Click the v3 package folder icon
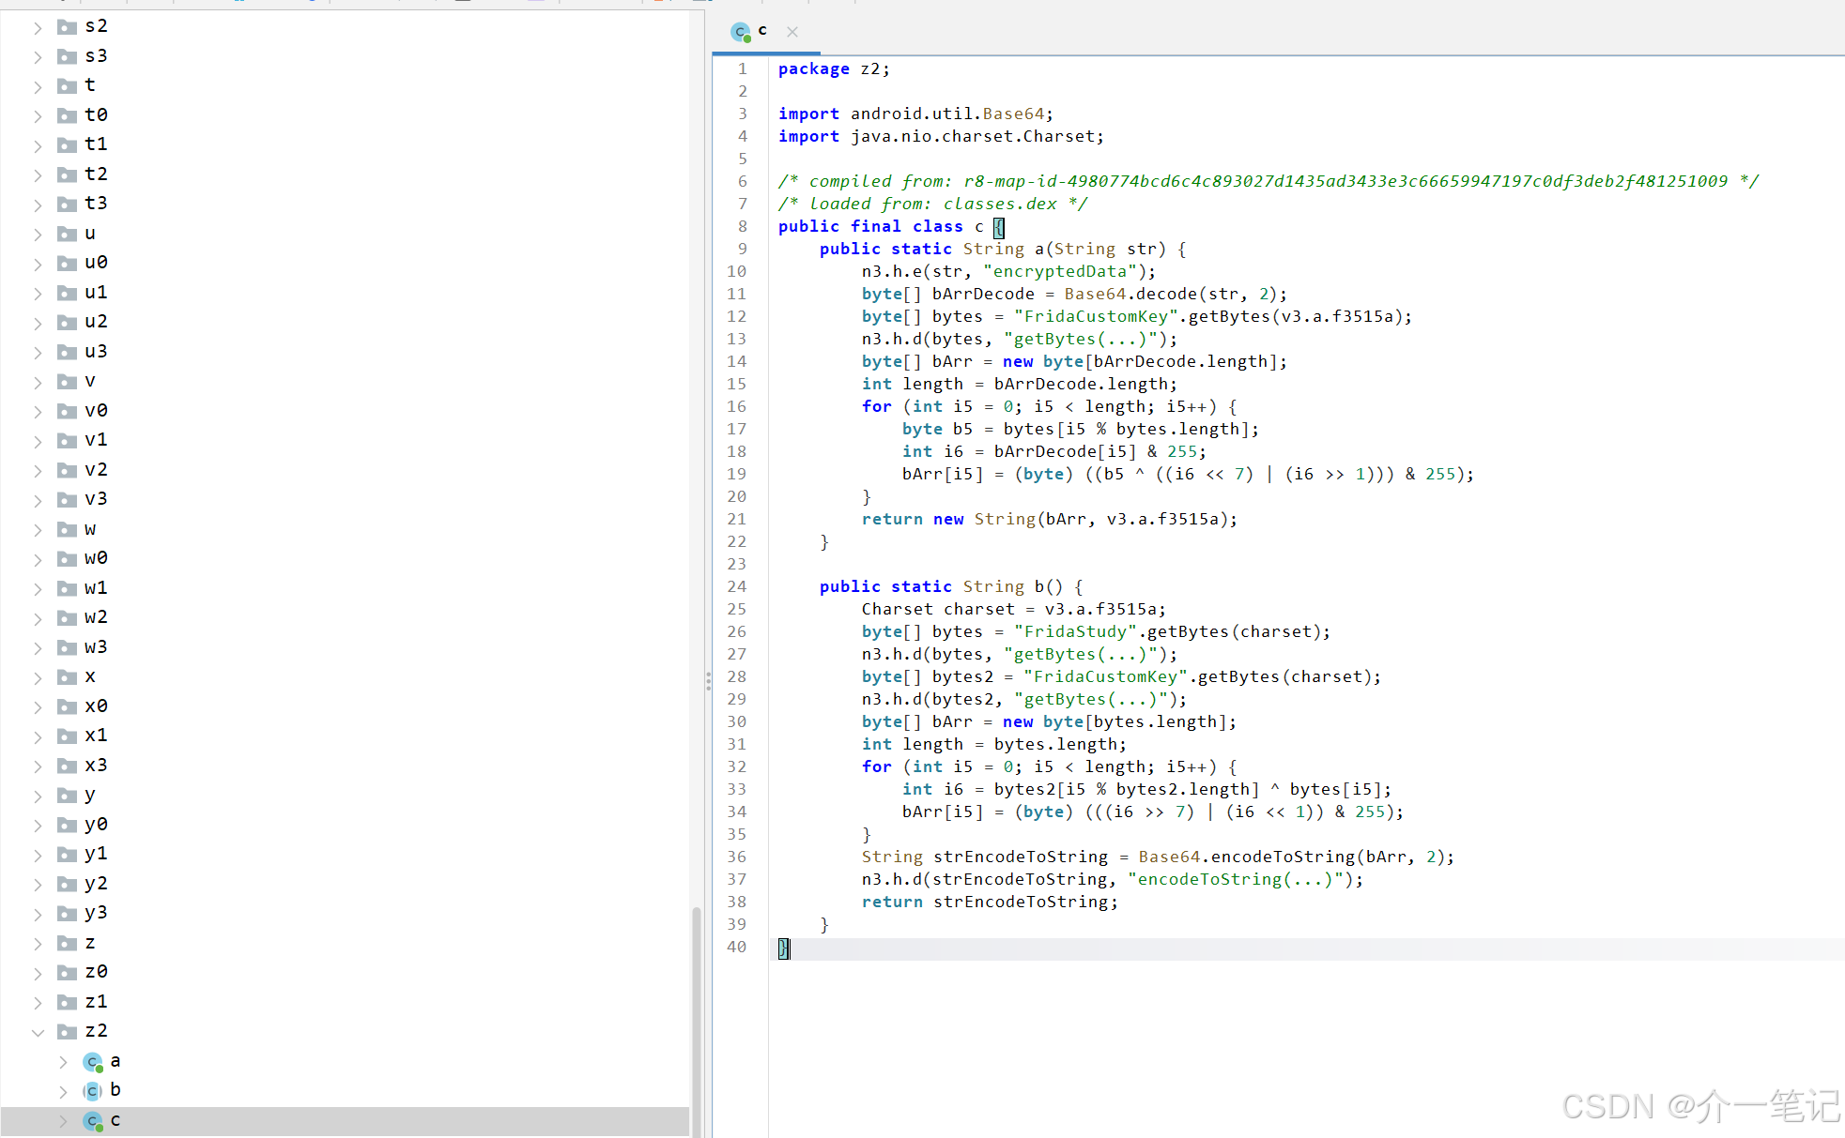 [x=67, y=499]
